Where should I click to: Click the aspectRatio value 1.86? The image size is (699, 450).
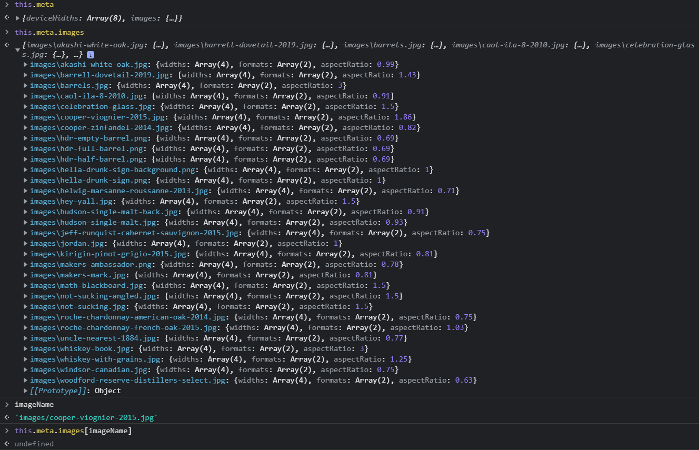click(x=403, y=117)
